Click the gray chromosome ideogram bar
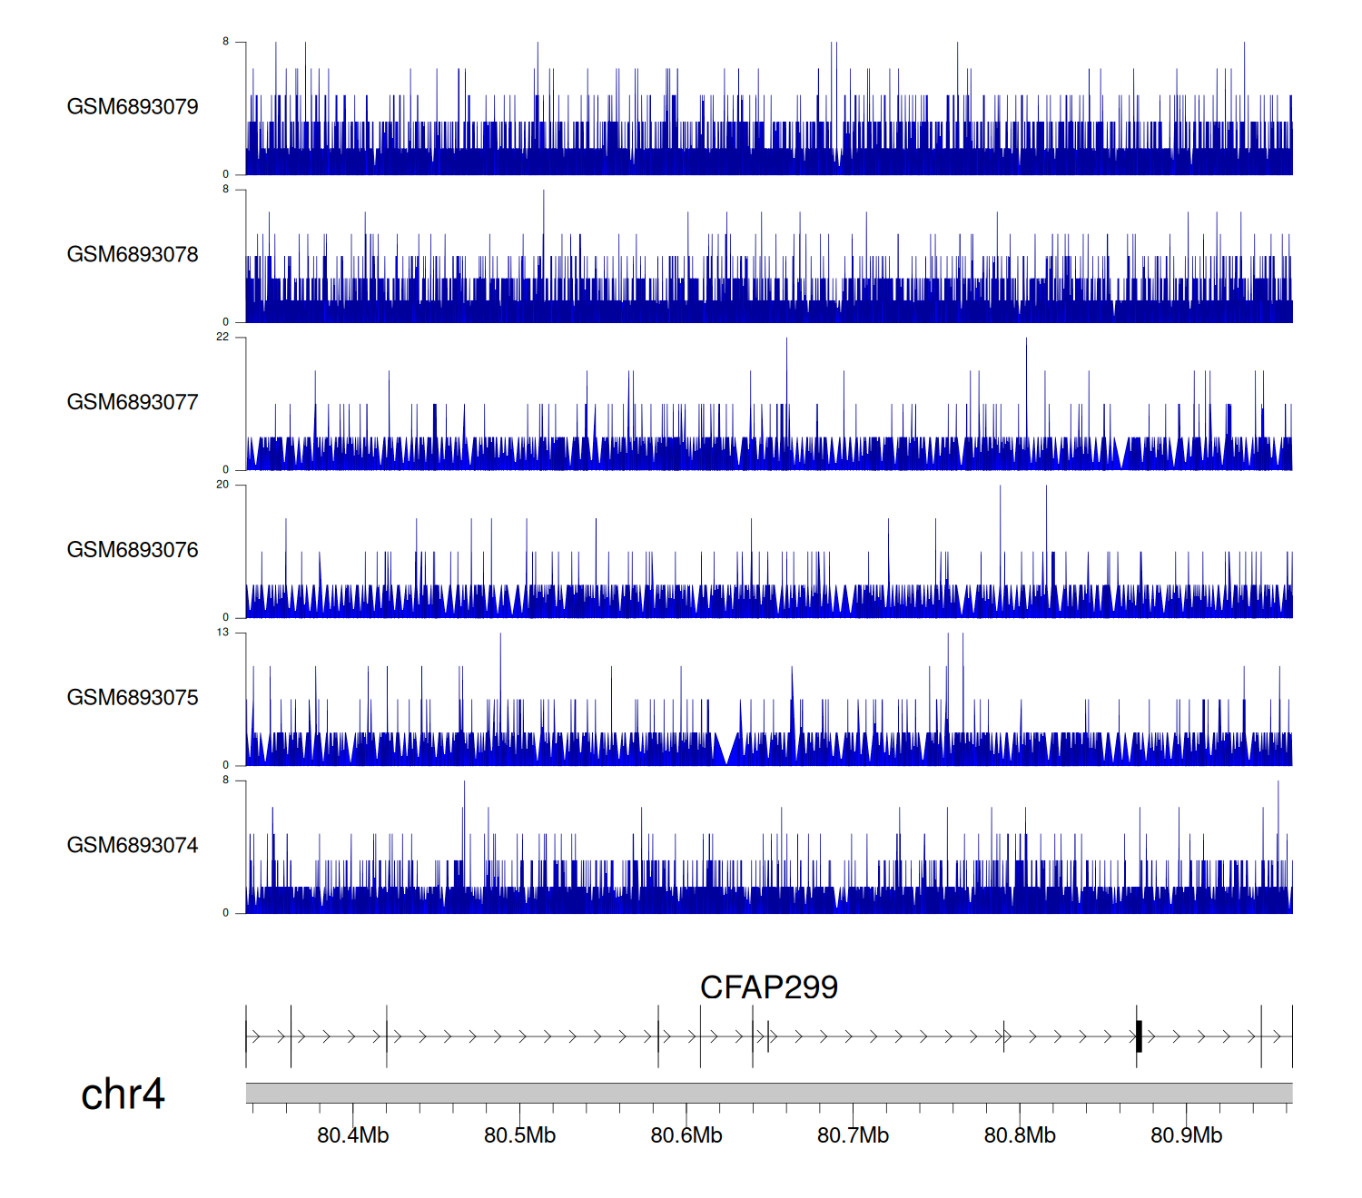1362x1198 pixels. pyautogui.click(x=768, y=1093)
